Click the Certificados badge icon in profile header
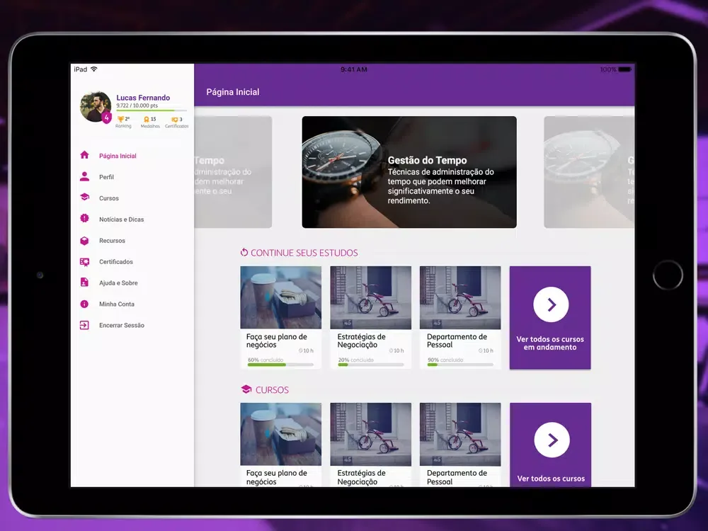This screenshot has height=531, width=708. click(x=174, y=120)
